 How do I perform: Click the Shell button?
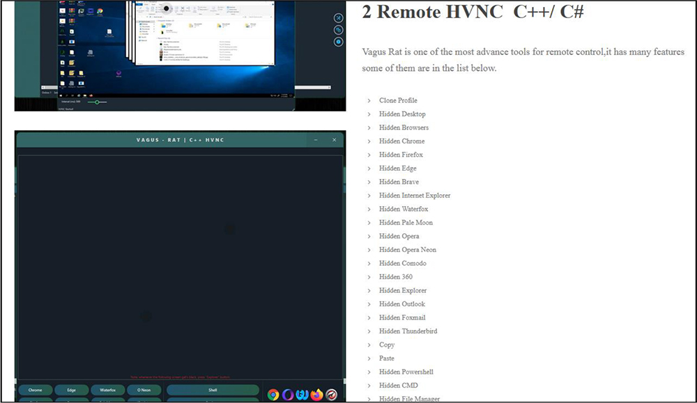click(x=213, y=390)
